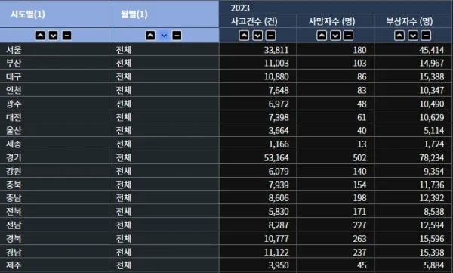Clear sorting on 부상자수 column
The image size is (453, 273).
point(426,36)
